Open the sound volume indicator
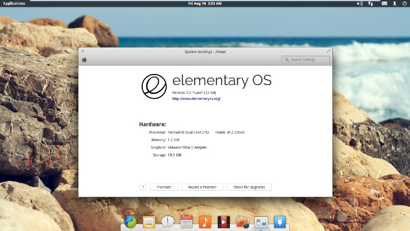 [360, 3]
